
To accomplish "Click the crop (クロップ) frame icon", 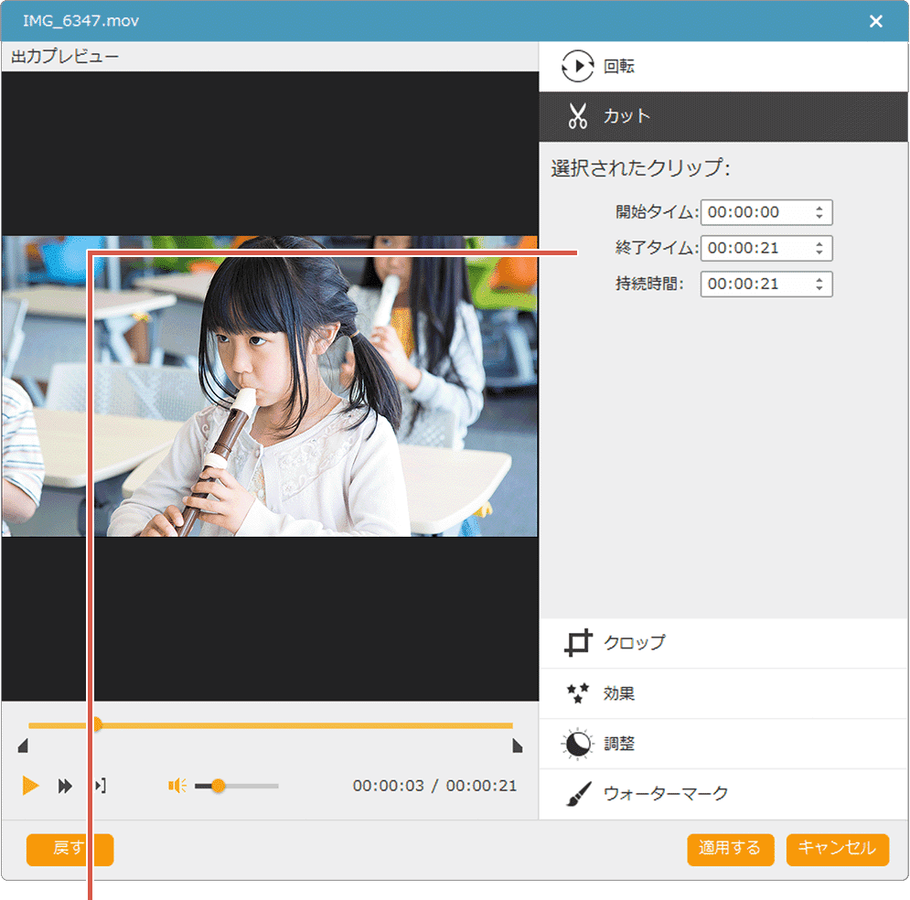I will tap(577, 643).
